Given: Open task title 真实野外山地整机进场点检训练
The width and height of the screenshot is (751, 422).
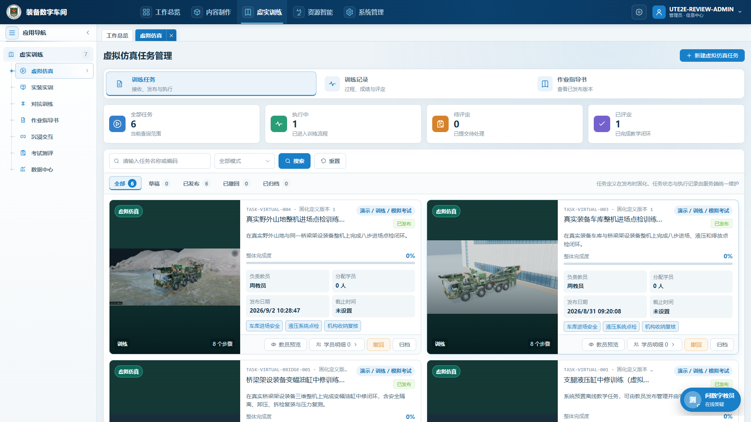Looking at the screenshot, I should coord(295,220).
